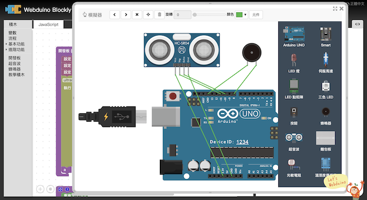
Task: Open the 蜂鳴器 block category
Action: [x=15, y=69]
